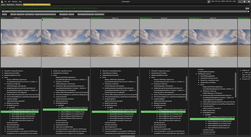251x137 pixels.
Task: Select the yellow Quack capture file tab
Action: 37,5
